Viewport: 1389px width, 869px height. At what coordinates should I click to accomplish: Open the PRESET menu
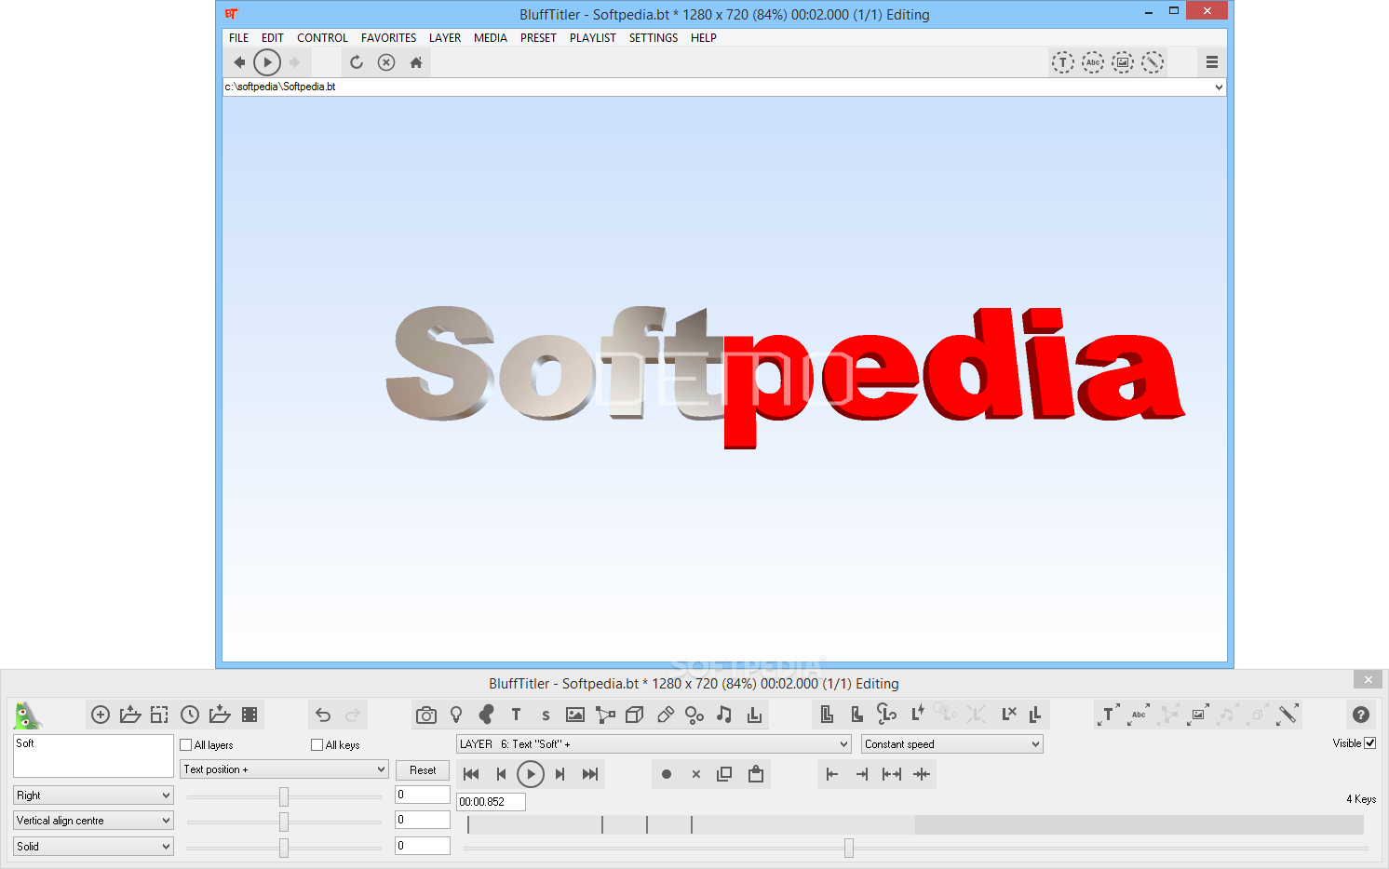[x=538, y=38]
